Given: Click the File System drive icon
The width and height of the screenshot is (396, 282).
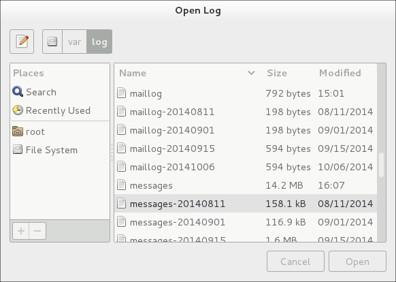Looking at the screenshot, I should 18,150.
